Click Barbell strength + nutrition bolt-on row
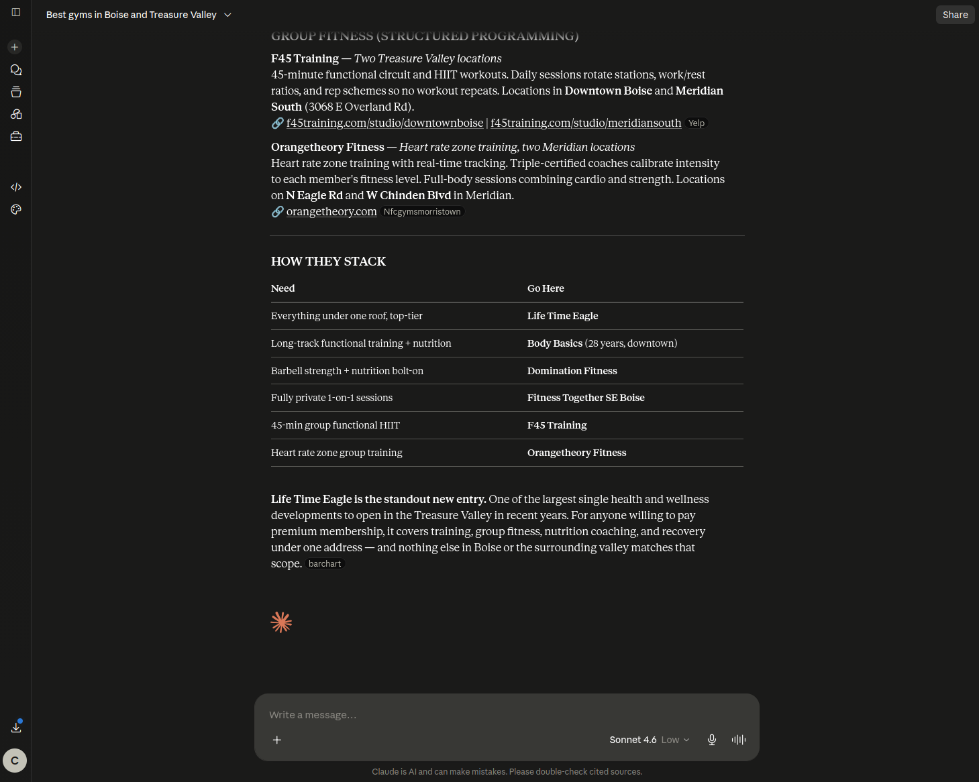 pyautogui.click(x=507, y=371)
